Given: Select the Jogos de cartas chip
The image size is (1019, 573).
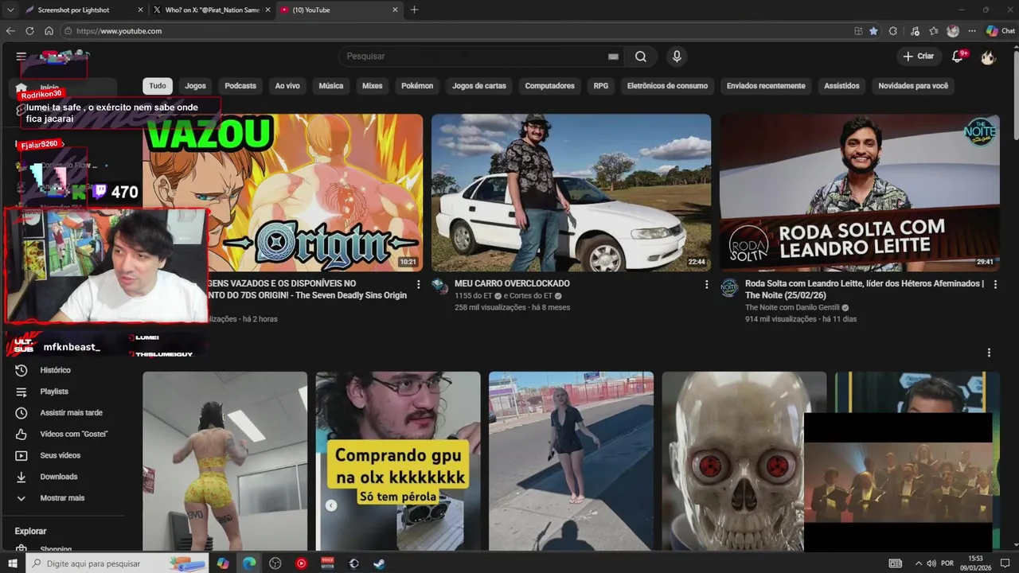Looking at the screenshot, I should coord(479,86).
